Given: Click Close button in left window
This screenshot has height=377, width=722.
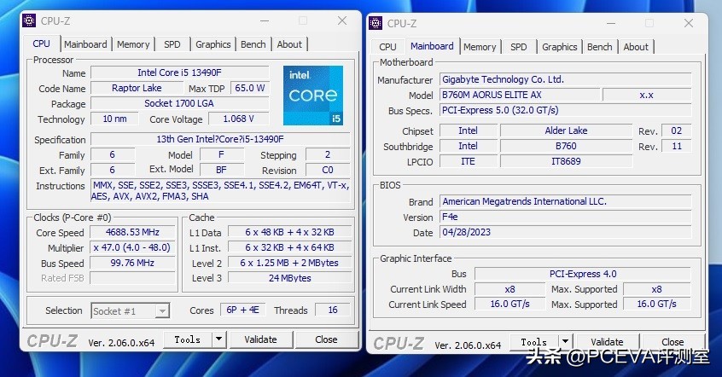Looking at the screenshot, I should (x=327, y=339).
